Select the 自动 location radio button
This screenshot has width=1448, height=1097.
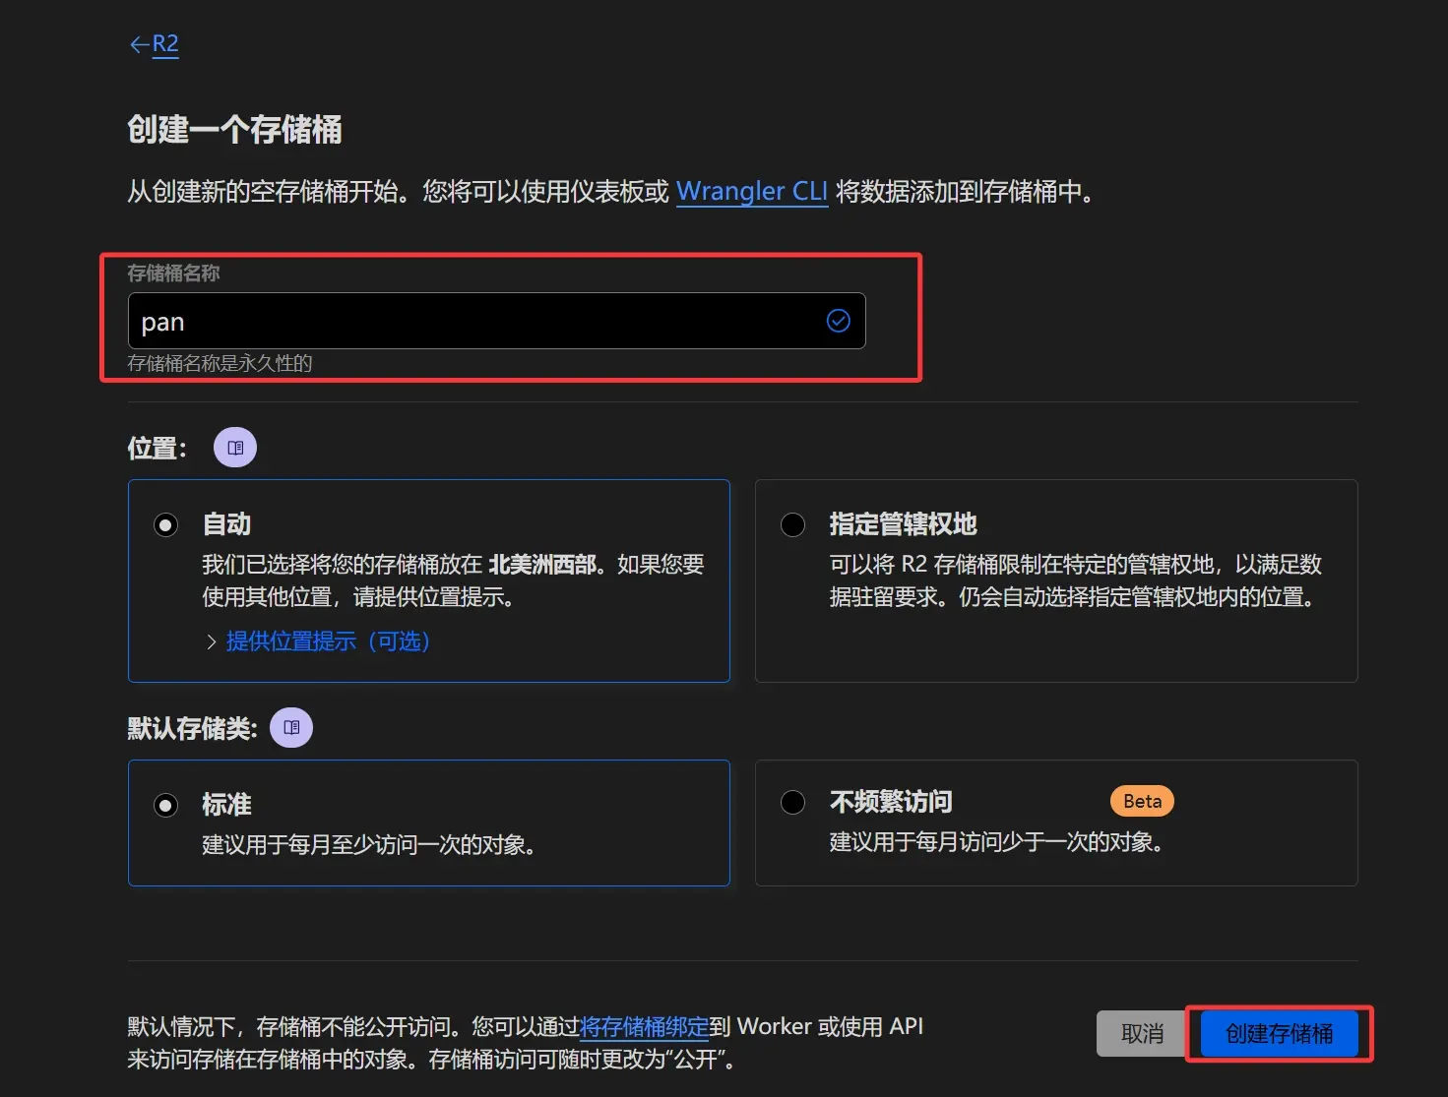pos(165,524)
